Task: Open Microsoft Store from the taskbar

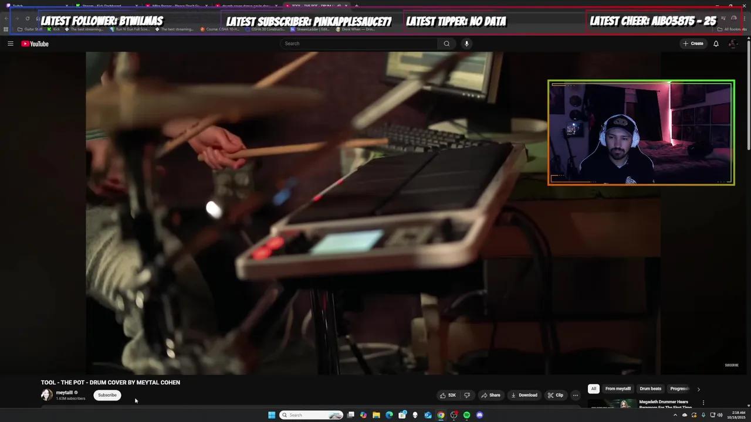Action: (x=402, y=415)
